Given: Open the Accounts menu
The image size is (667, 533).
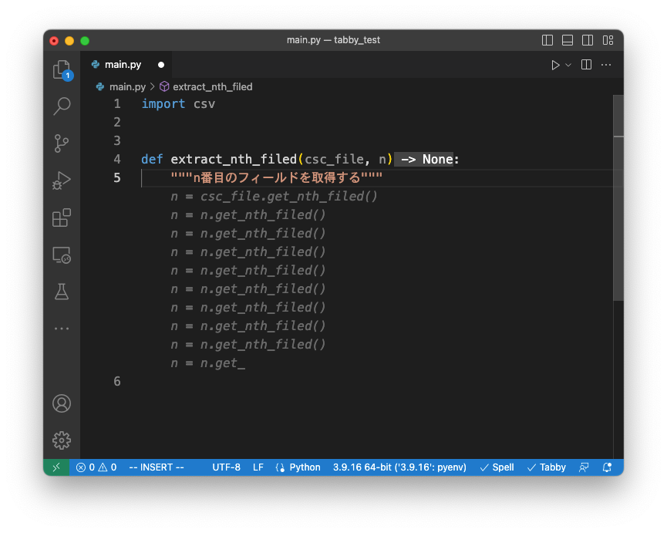Looking at the screenshot, I should (62, 403).
